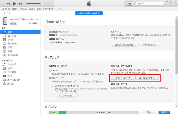
Task: Click the list view icon near search
Action: click(130, 4)
